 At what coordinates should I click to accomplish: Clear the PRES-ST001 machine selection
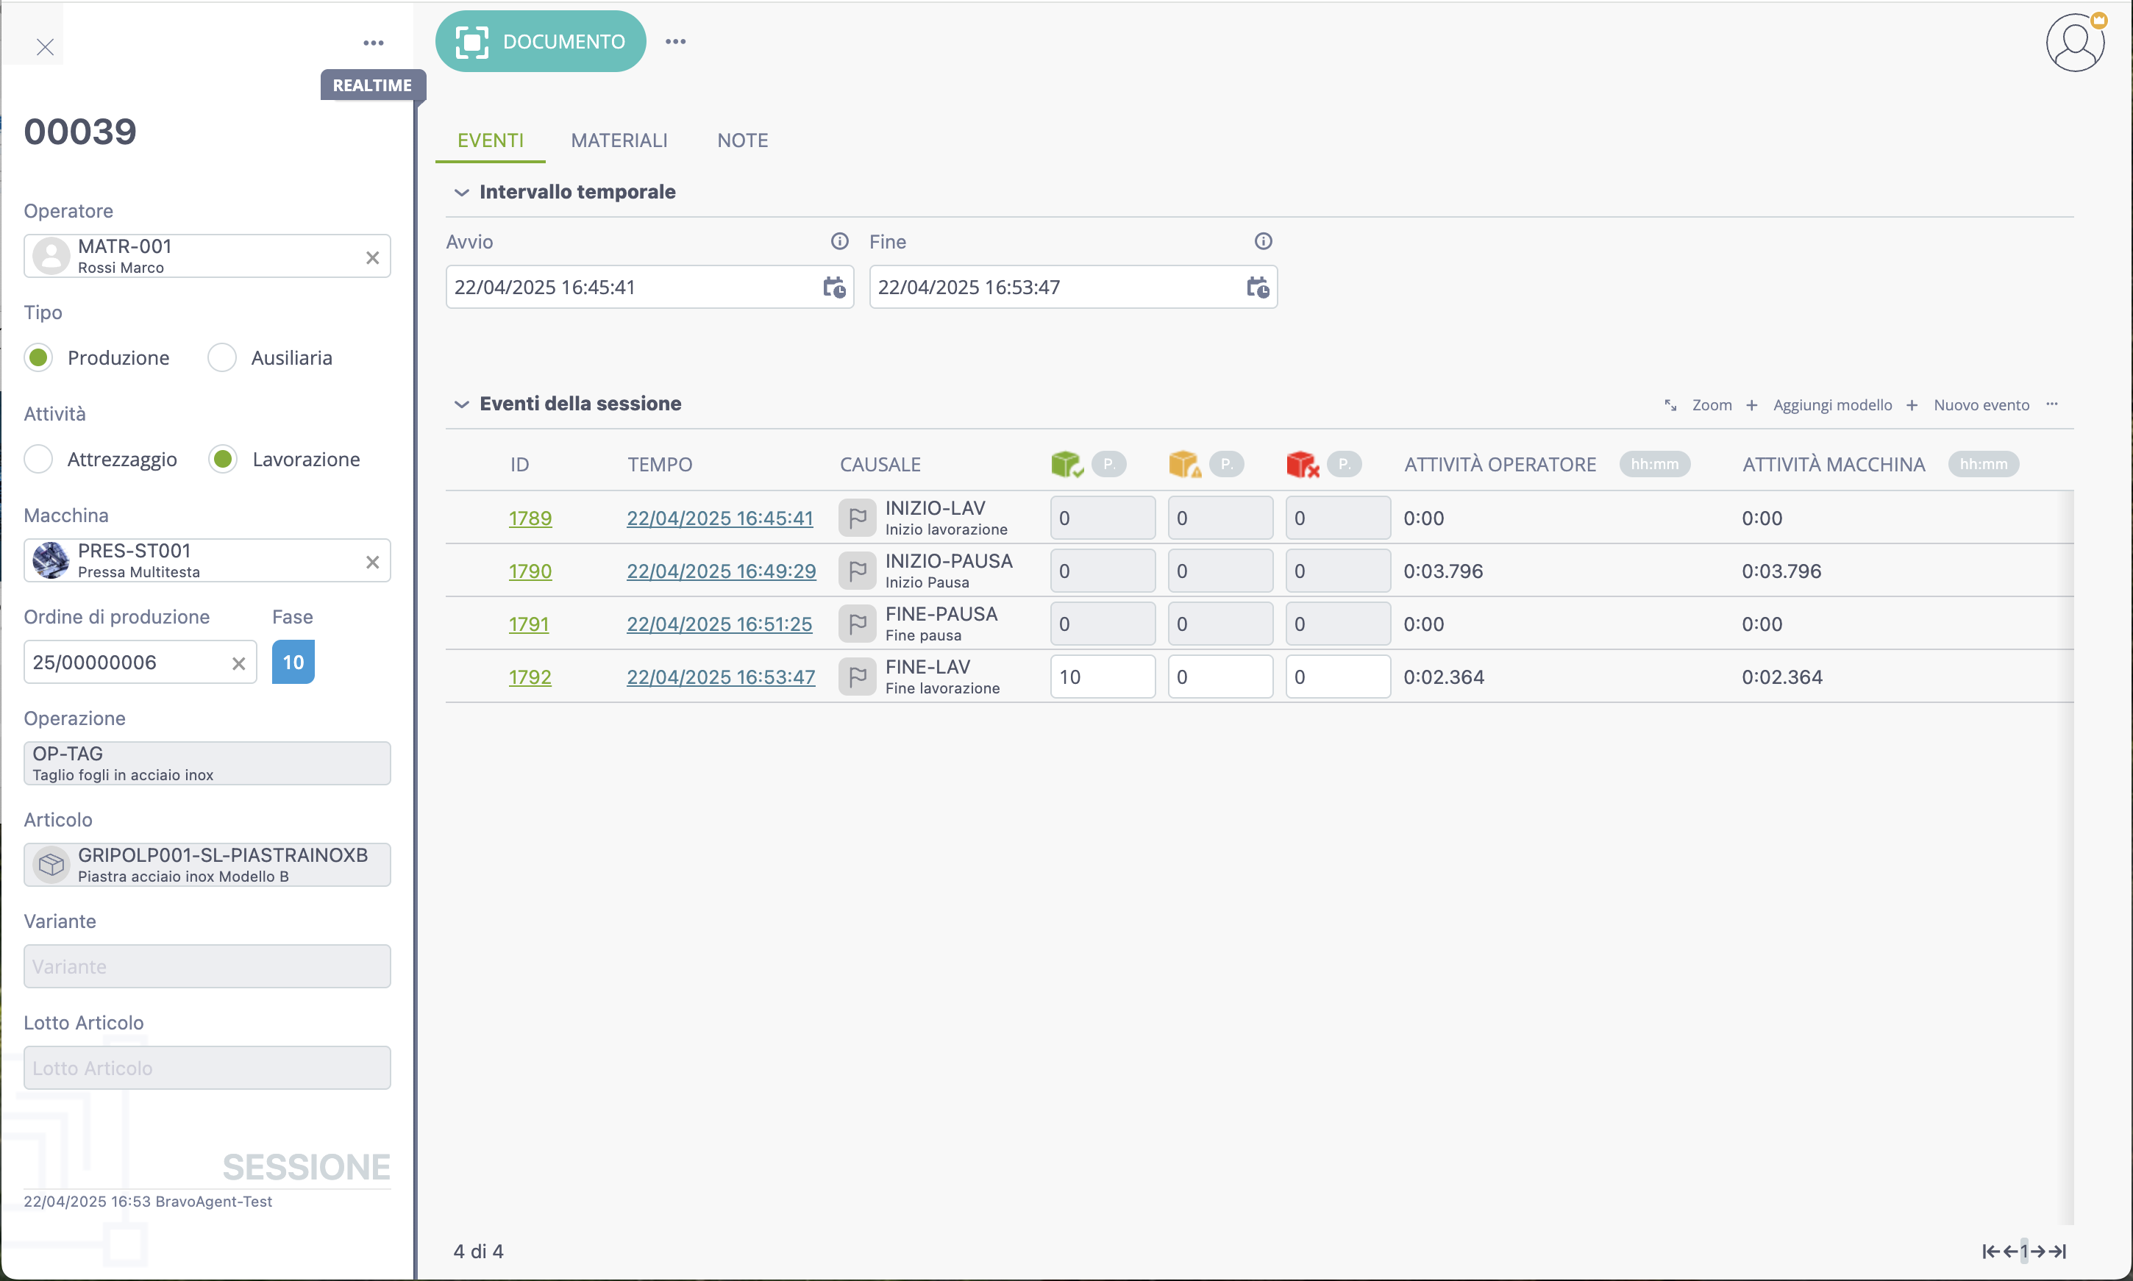click(x=372, y=562)
